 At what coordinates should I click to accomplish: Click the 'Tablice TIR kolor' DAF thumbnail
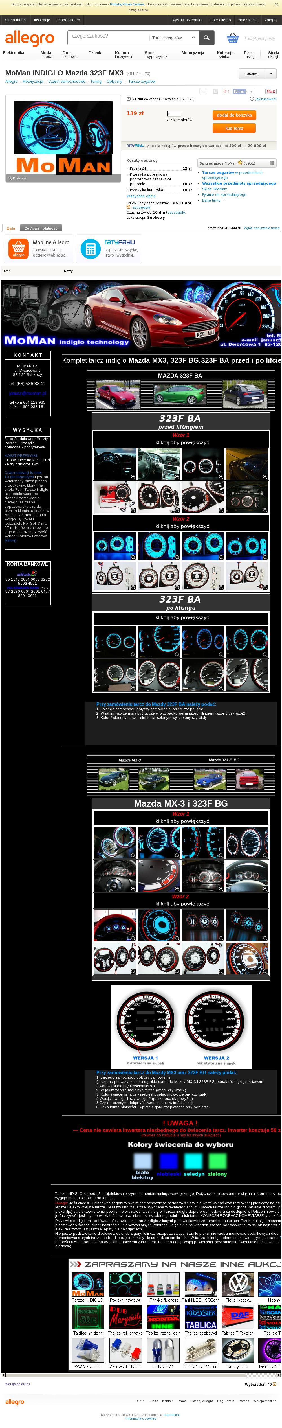coord(238,1317)
